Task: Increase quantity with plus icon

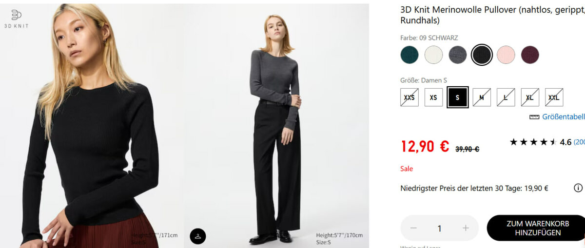Action: pyautogui.click(x=466, y=228)
